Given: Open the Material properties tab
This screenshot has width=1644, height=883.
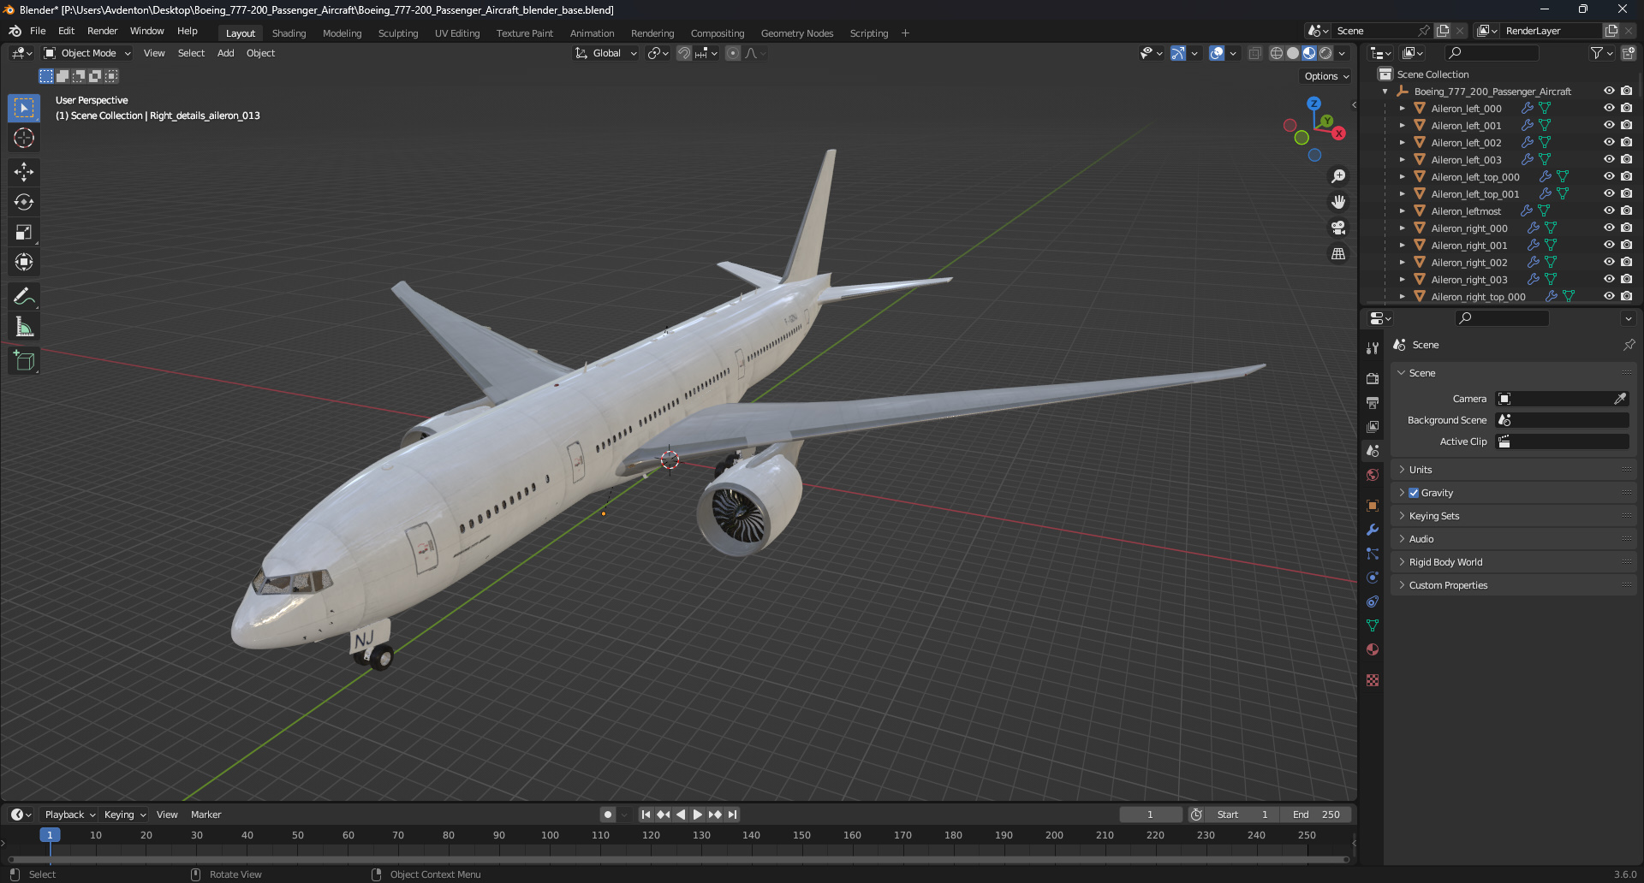Looking at the screenshot, I should pos(1373,649).
